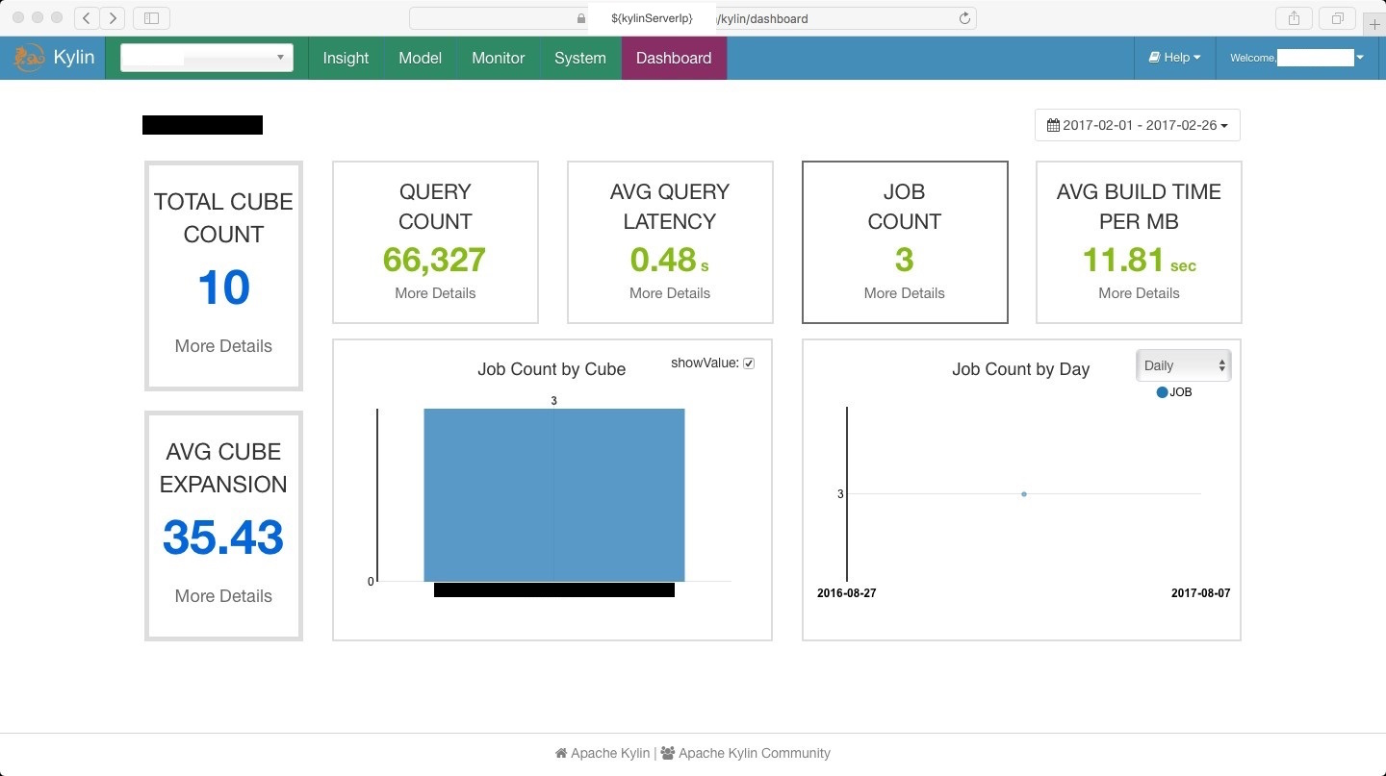
Task: Visit the Apache Kylin Community link
Action: 754,753
